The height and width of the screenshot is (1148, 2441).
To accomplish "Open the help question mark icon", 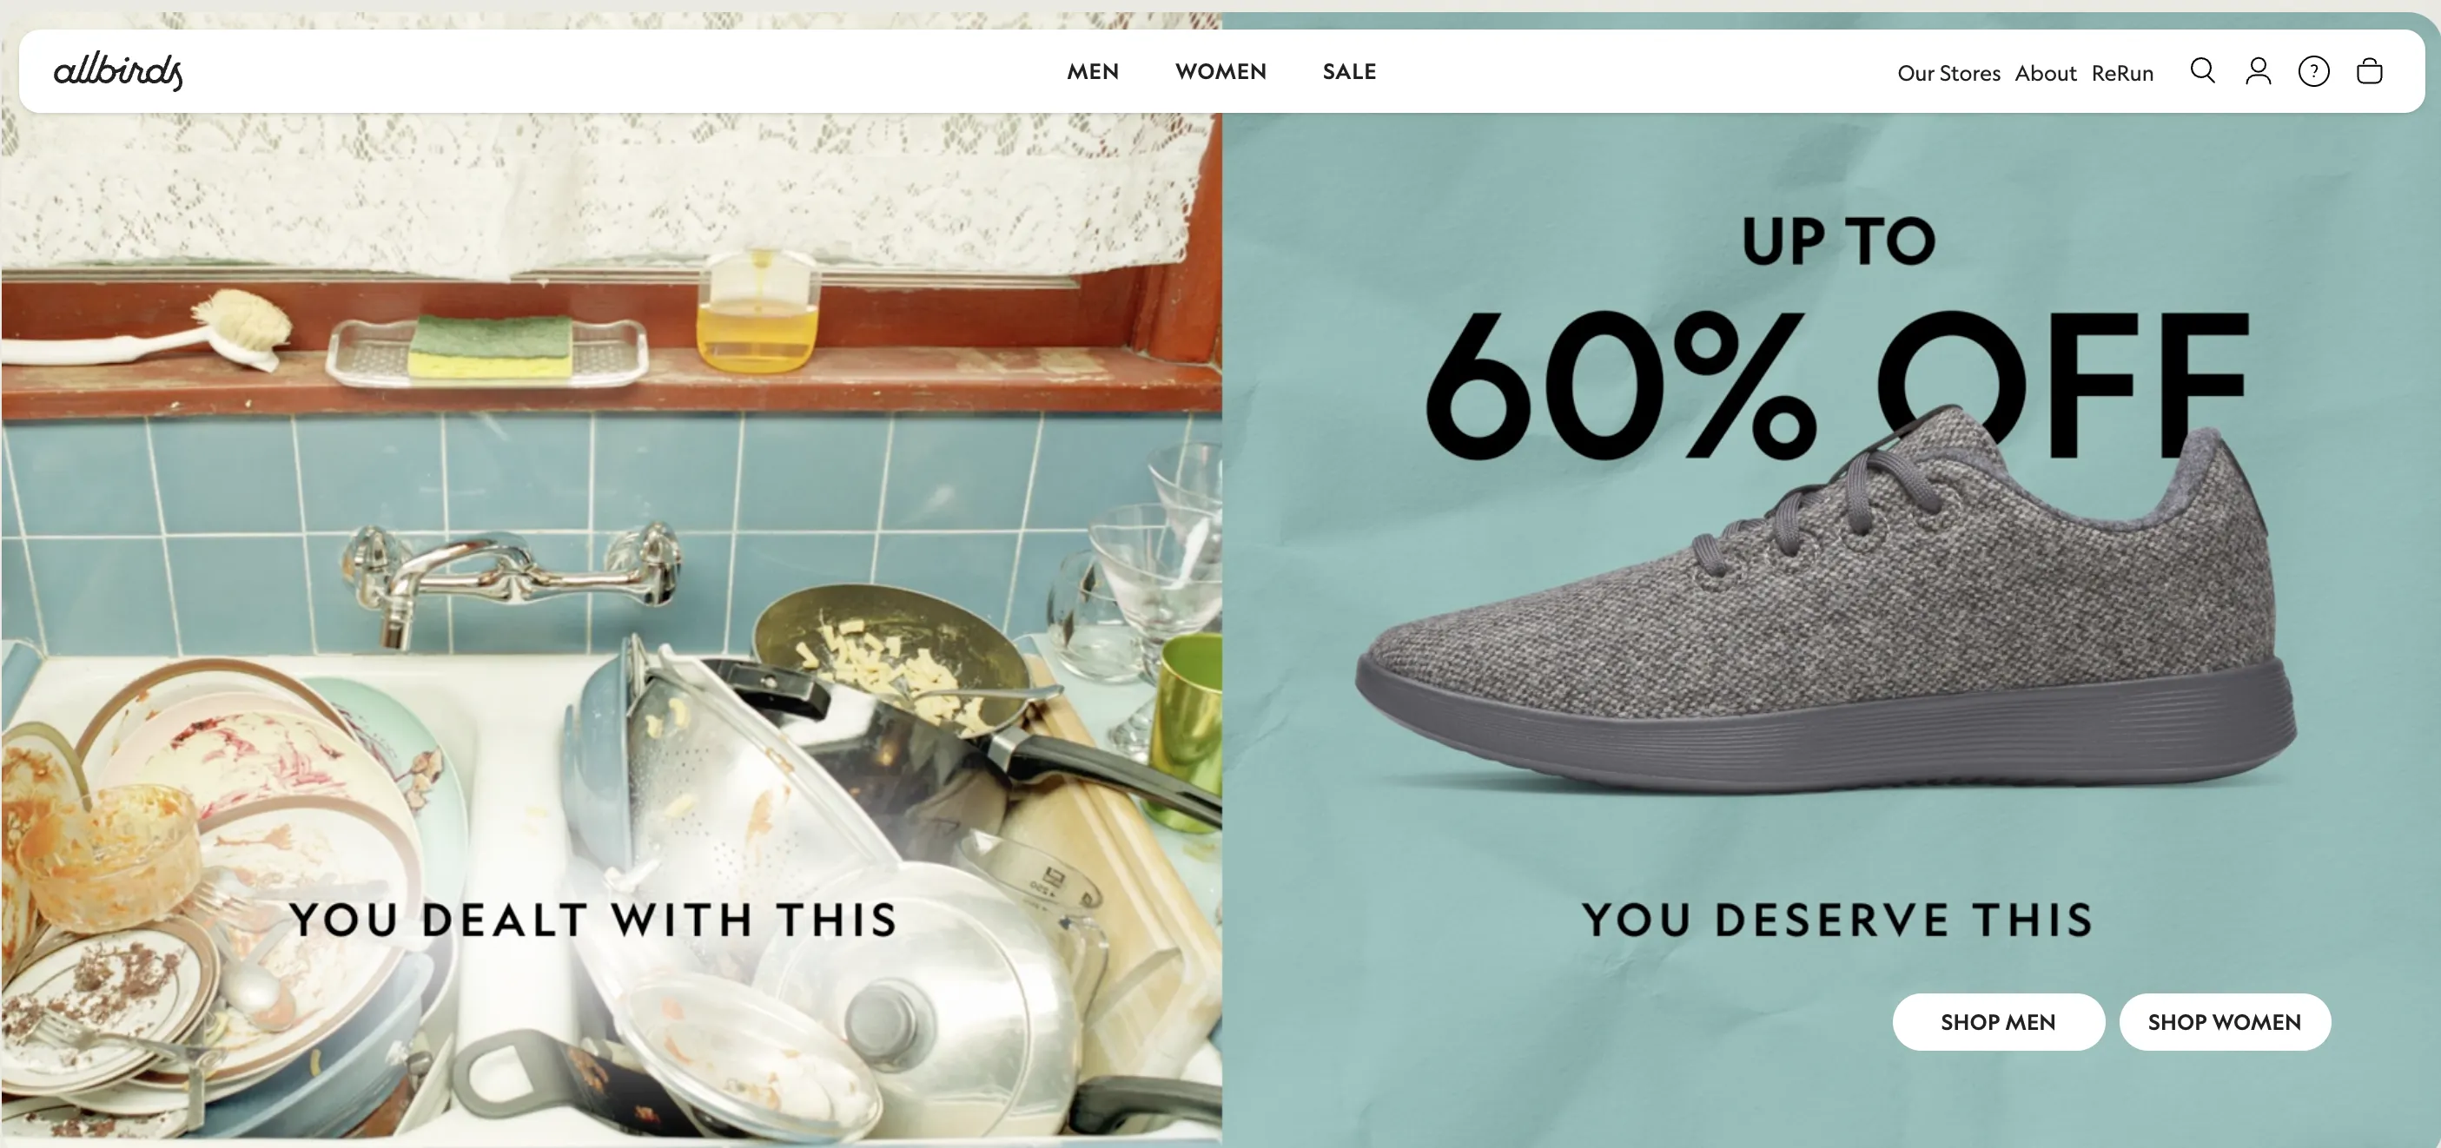I will click(x=2314, y=71).
